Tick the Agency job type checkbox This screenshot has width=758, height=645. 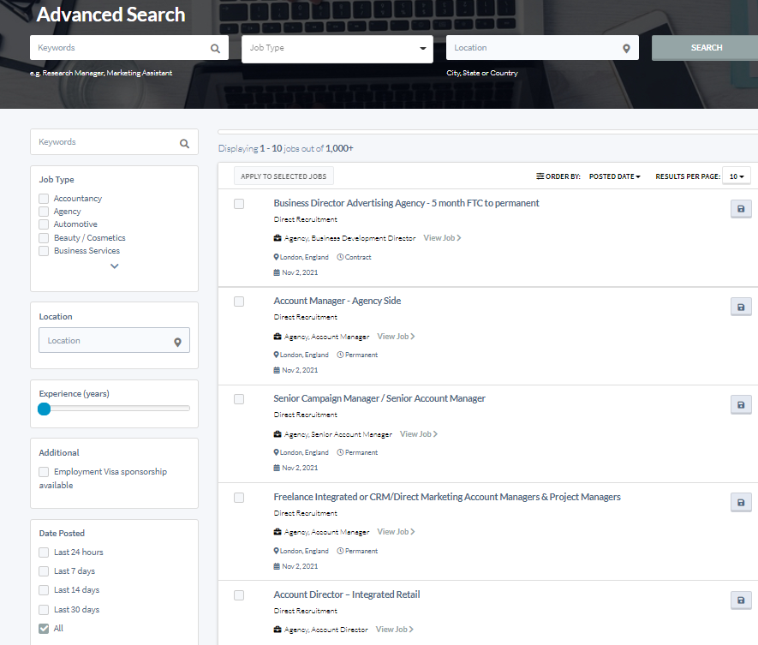point(44,212)
